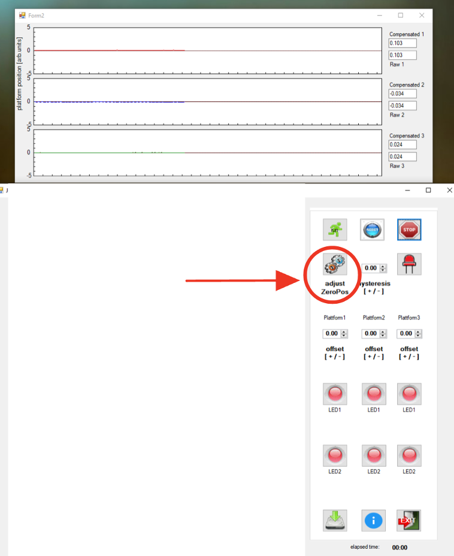Maximize the Form2 window
The height and width of the screenshot is (556, 454).
point(401,15)
